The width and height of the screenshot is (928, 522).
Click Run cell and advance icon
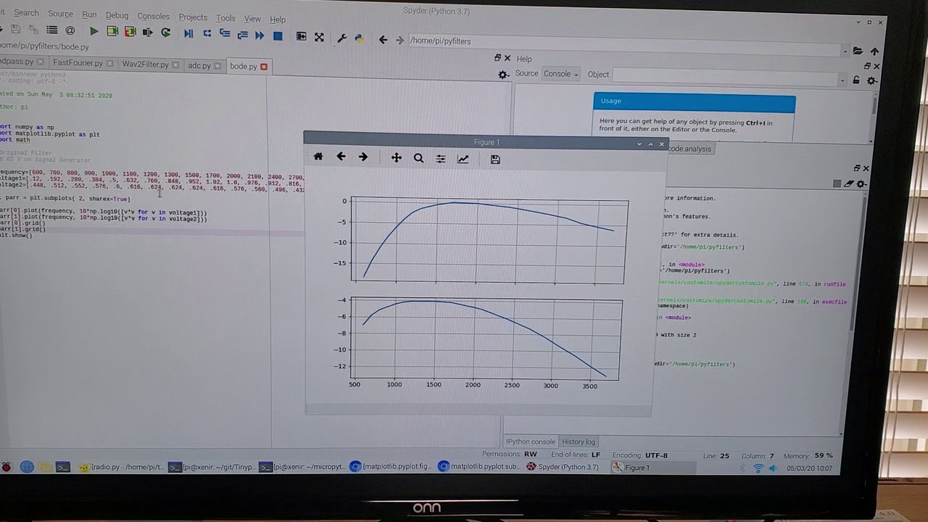point(130,31)
